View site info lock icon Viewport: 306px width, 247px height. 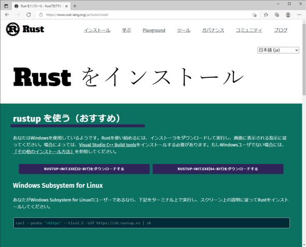point(41,15)
